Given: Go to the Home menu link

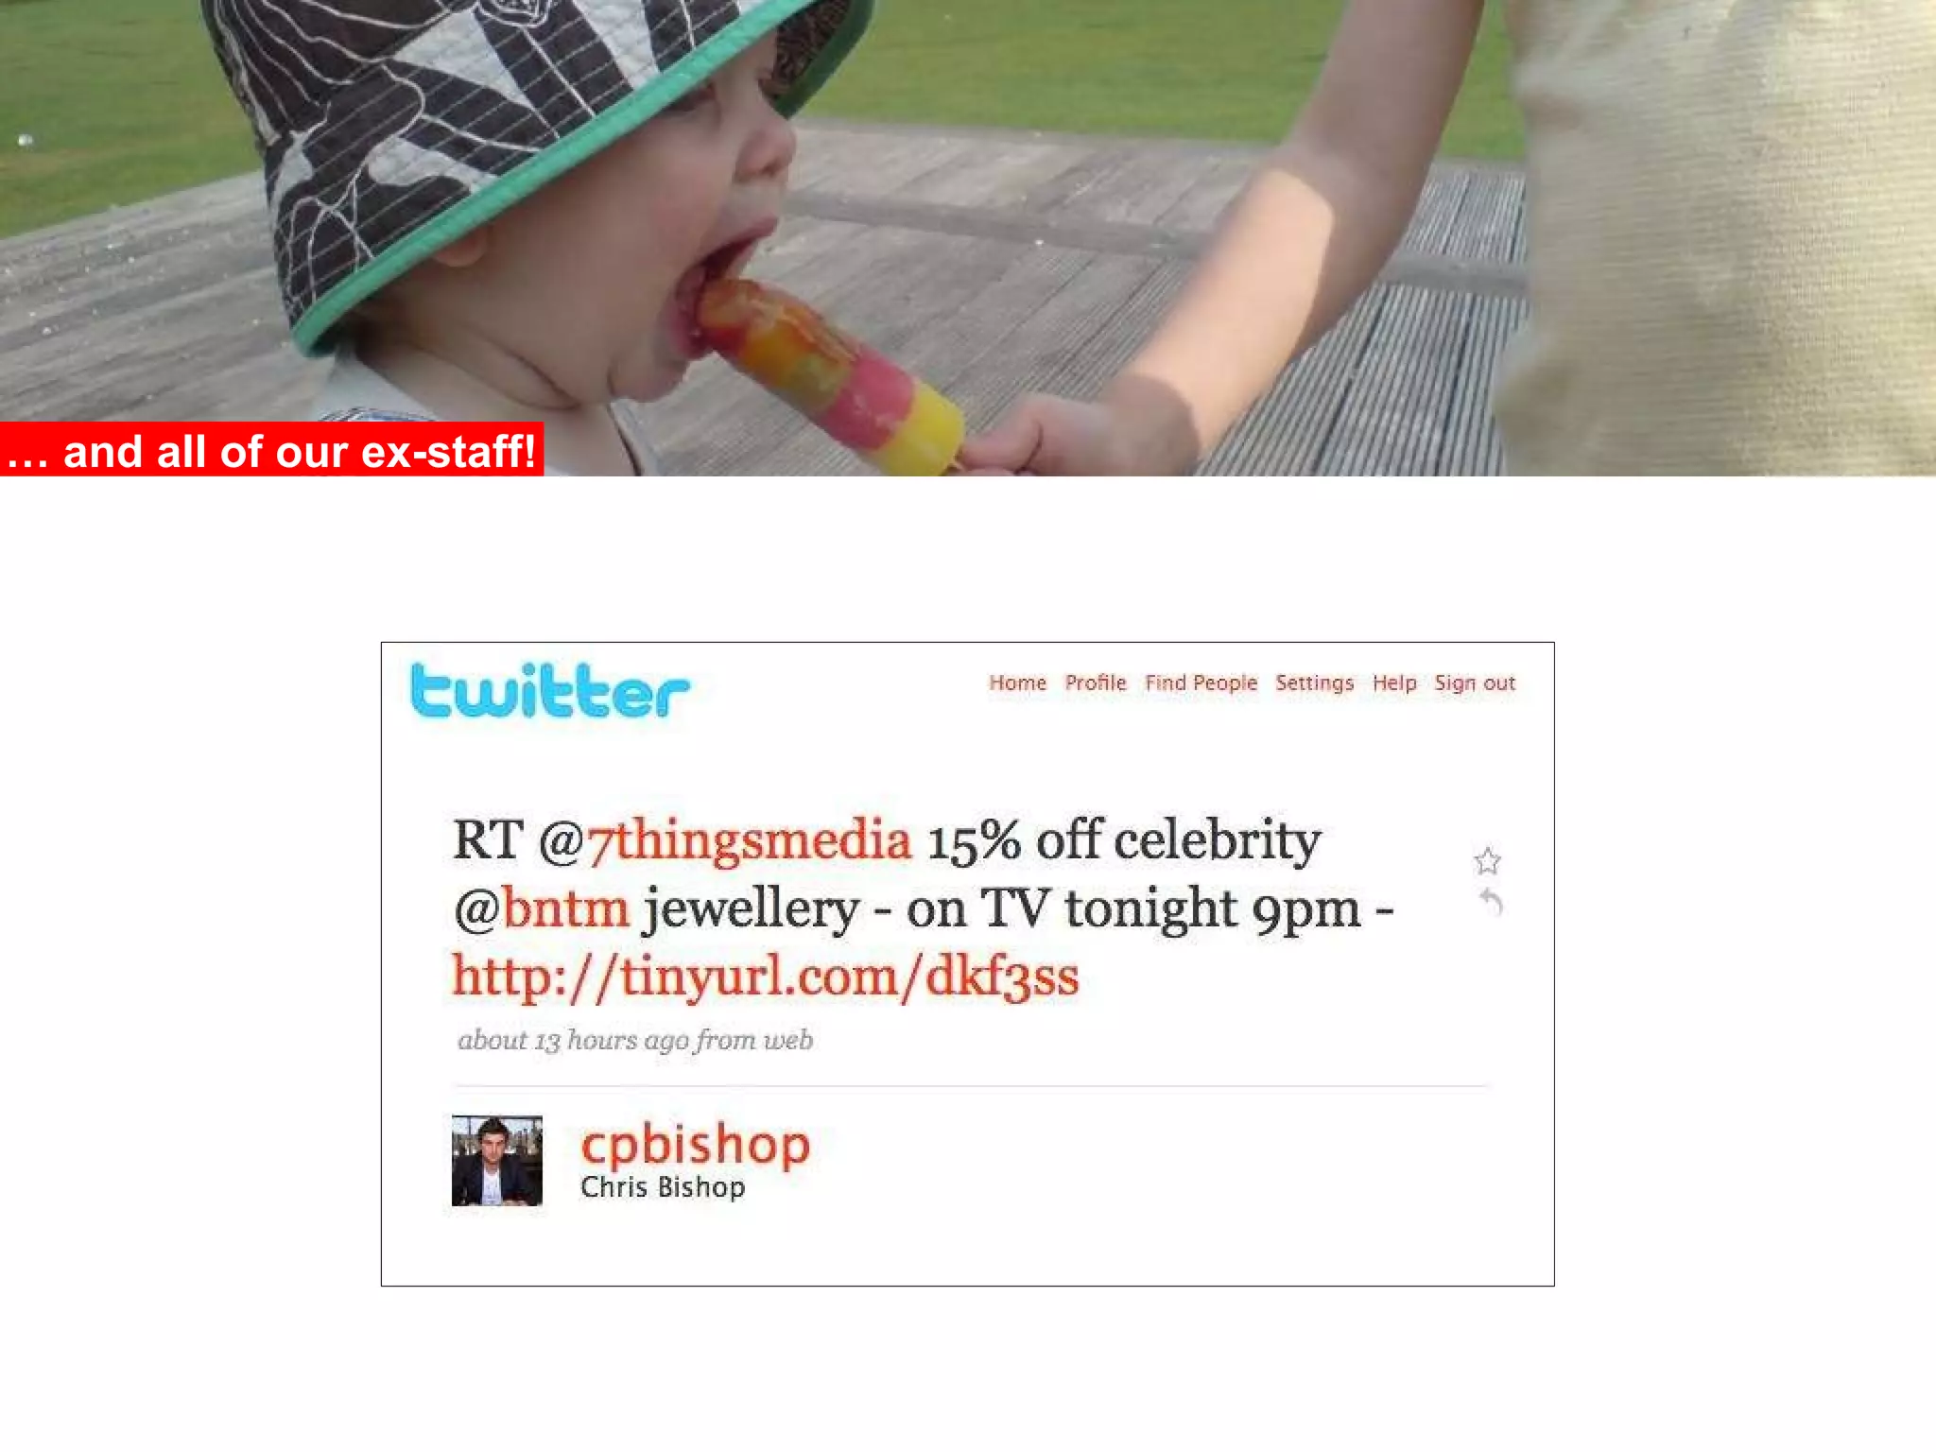Looking at the screenshot, I should pyautogui.click(x=1017, y=683).
